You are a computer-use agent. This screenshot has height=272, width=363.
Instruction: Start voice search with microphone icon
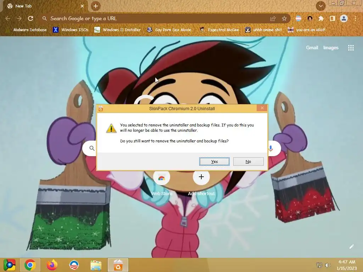[270, 148]
